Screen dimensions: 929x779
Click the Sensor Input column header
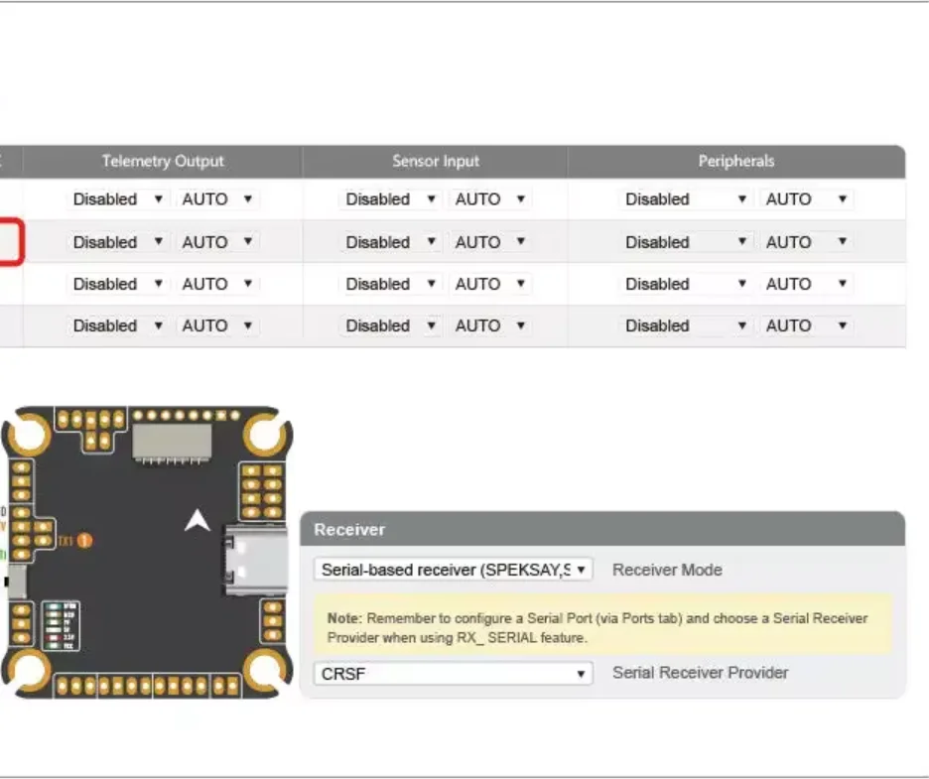(436, 161)
